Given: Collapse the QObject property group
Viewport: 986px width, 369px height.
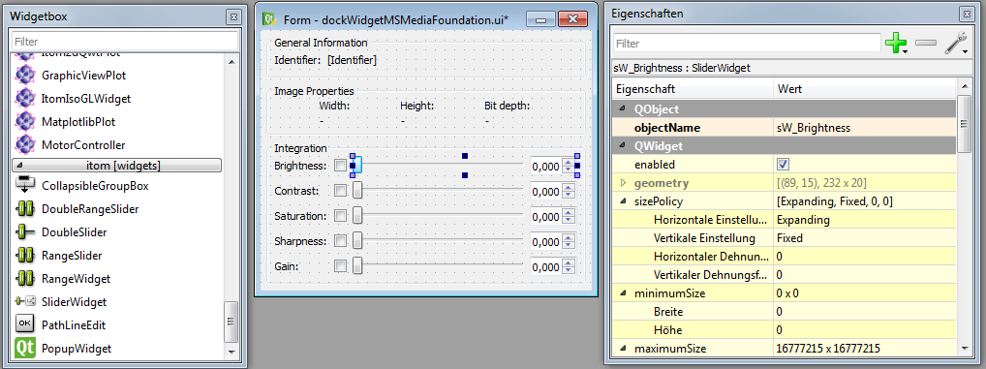Looking at the screenshot, I should tap(623, 108).
